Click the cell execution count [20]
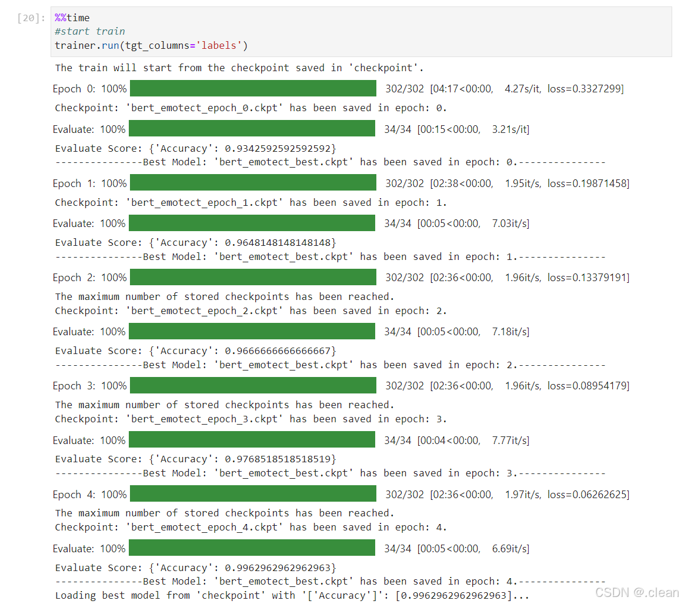Image resolution: width=681 pixels, height=604 pixels. [31, 18]
